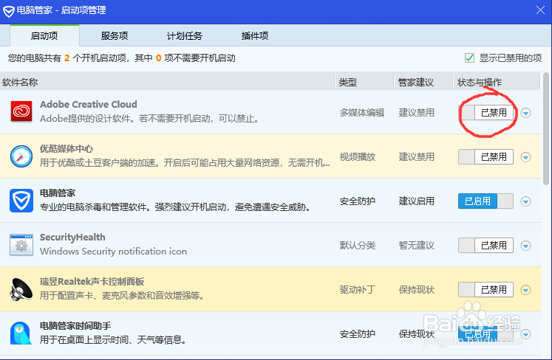Enable Realtek声卡控制面板 startup switch
This screenshot has height=360, width=552.
[x=485, y=290]
